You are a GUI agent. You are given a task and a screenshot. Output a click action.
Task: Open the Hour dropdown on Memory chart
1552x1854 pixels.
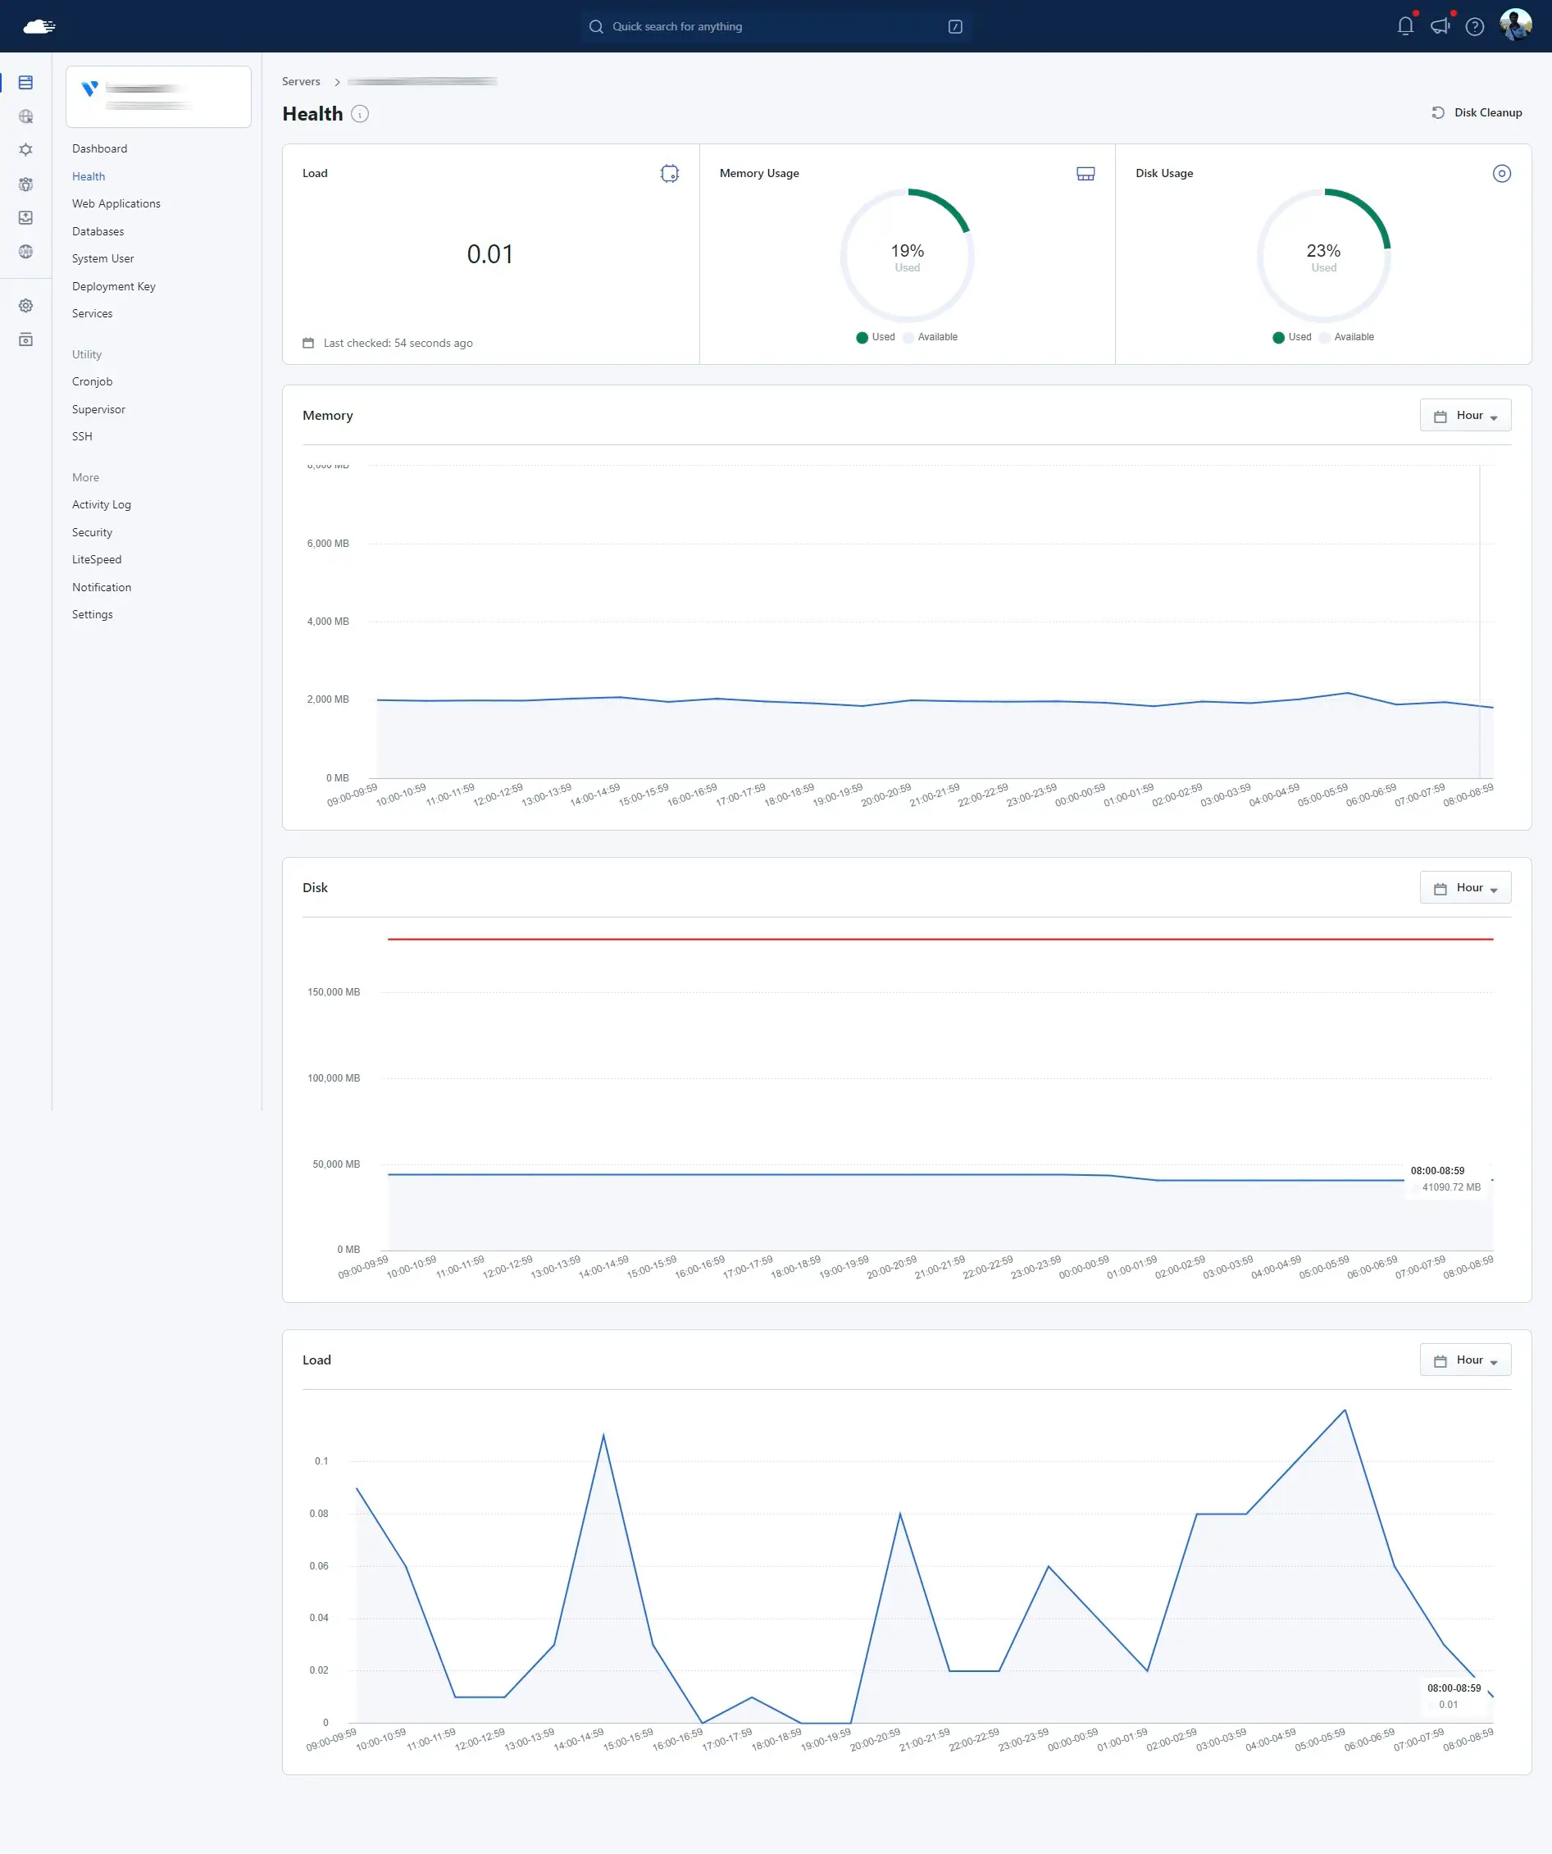coord(1464,415)
